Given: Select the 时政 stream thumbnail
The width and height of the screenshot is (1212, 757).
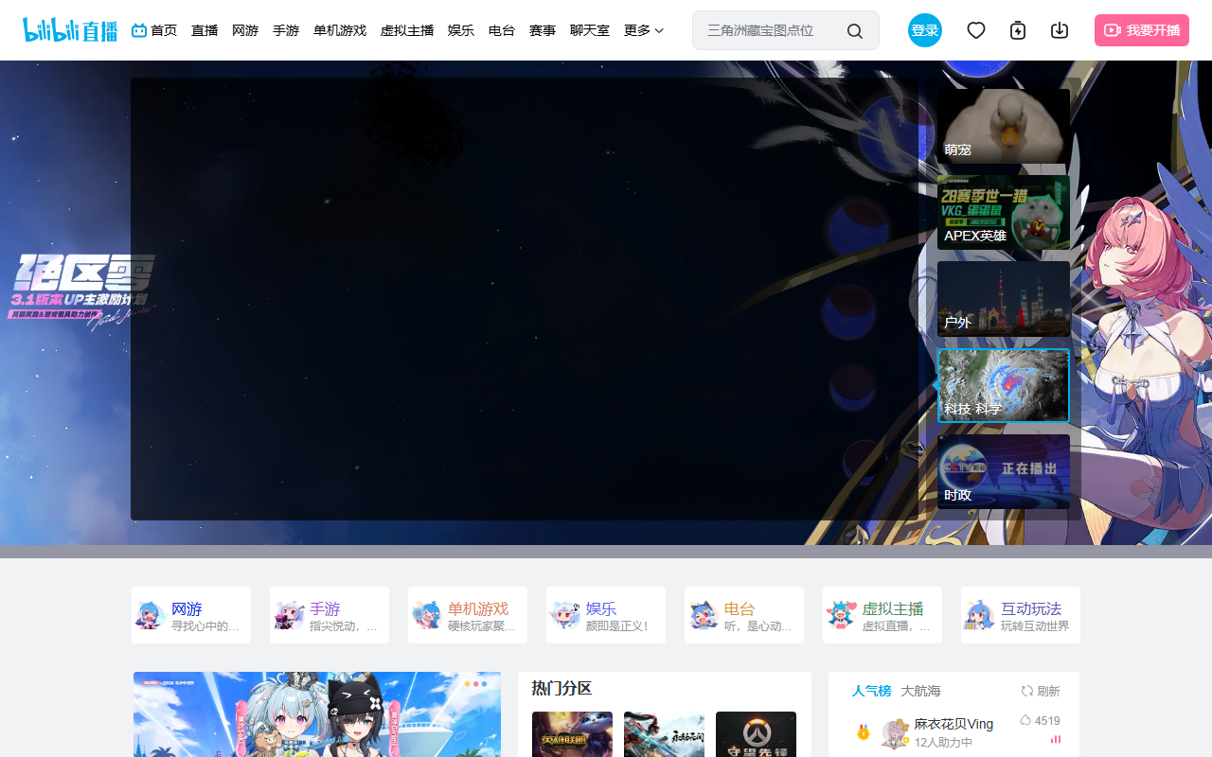Looking at the screenshot, I should pos(1004,471).
